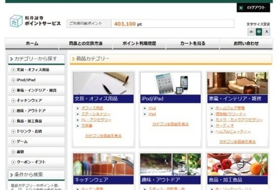279x190 pixels.
Task: Open the ステーショナリー link
Action: (96, 114)
